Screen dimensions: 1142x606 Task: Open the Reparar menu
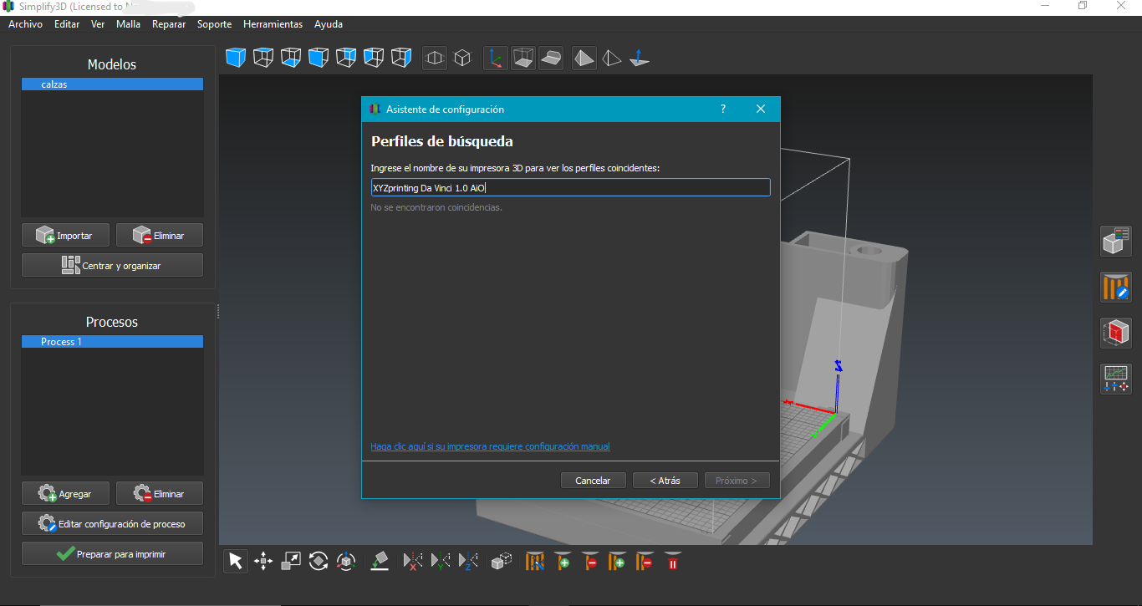169,24
